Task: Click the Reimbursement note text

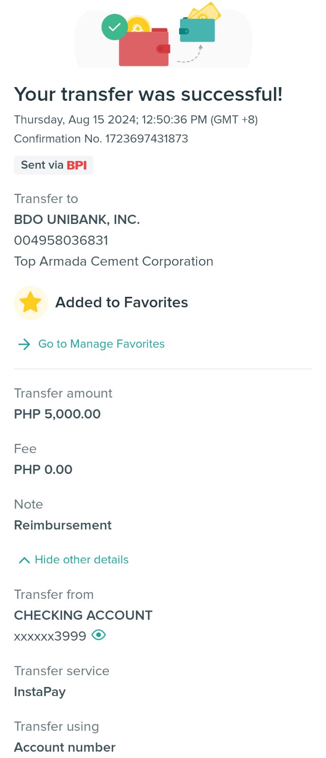Action: pyautogui.click(x=63, y=525)
